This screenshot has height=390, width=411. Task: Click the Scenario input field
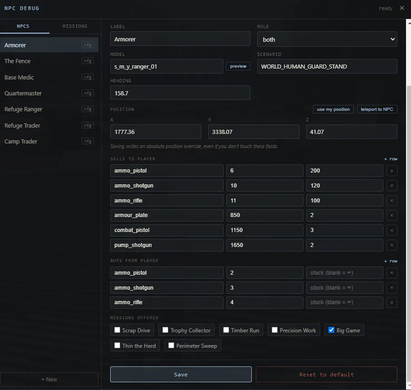click(327, 66)
